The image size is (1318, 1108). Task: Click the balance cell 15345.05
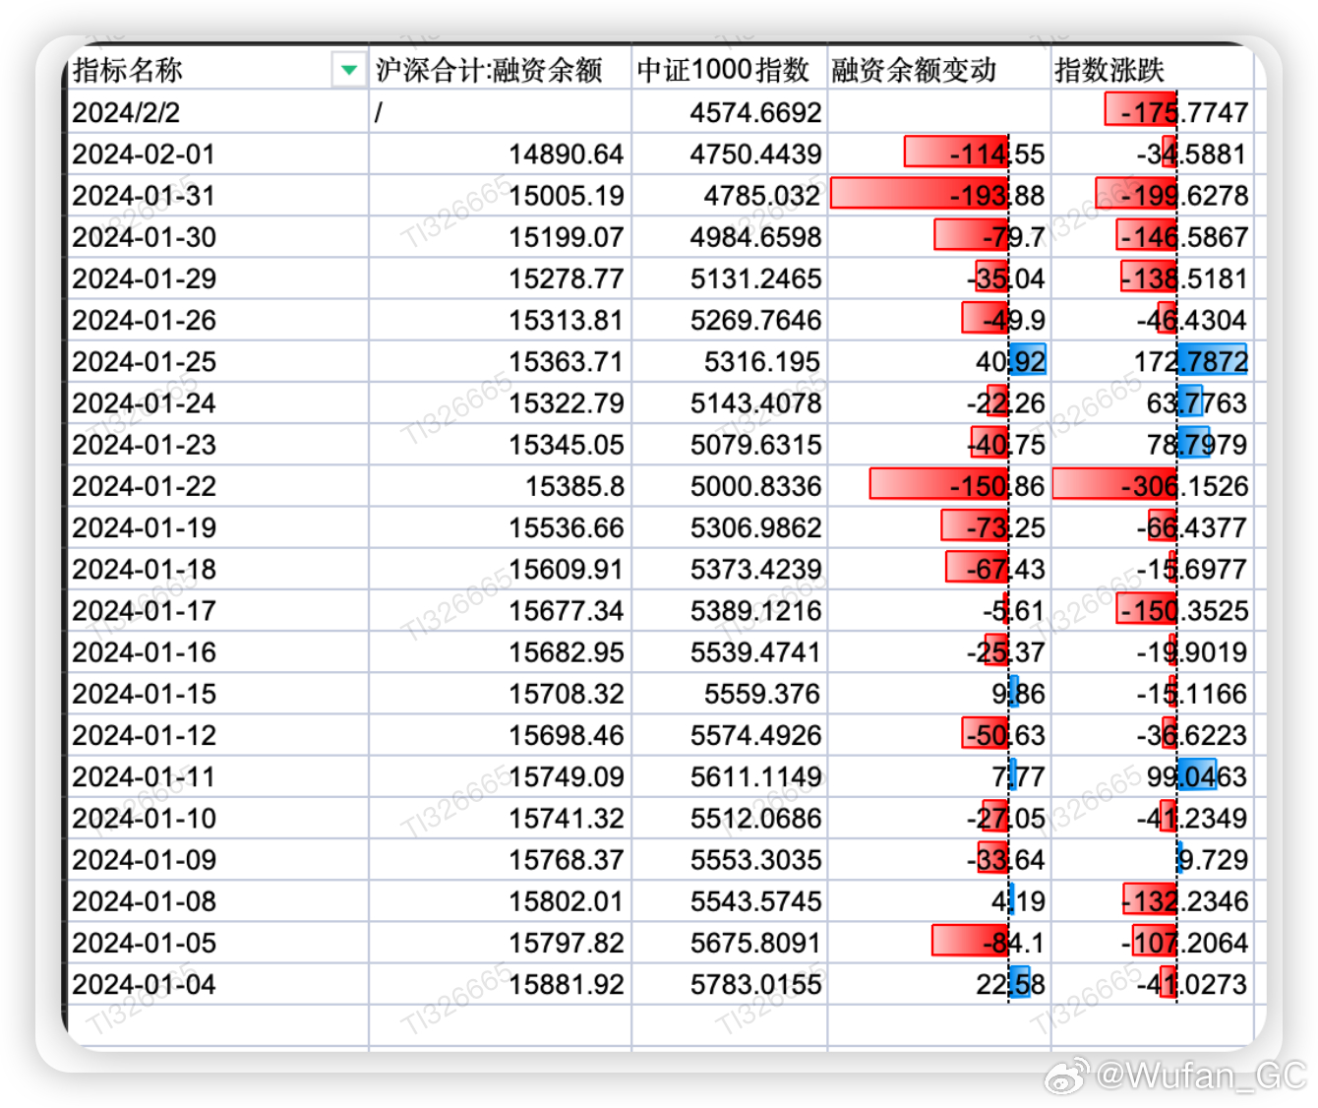pyautogui.click(x=500, y=444)
